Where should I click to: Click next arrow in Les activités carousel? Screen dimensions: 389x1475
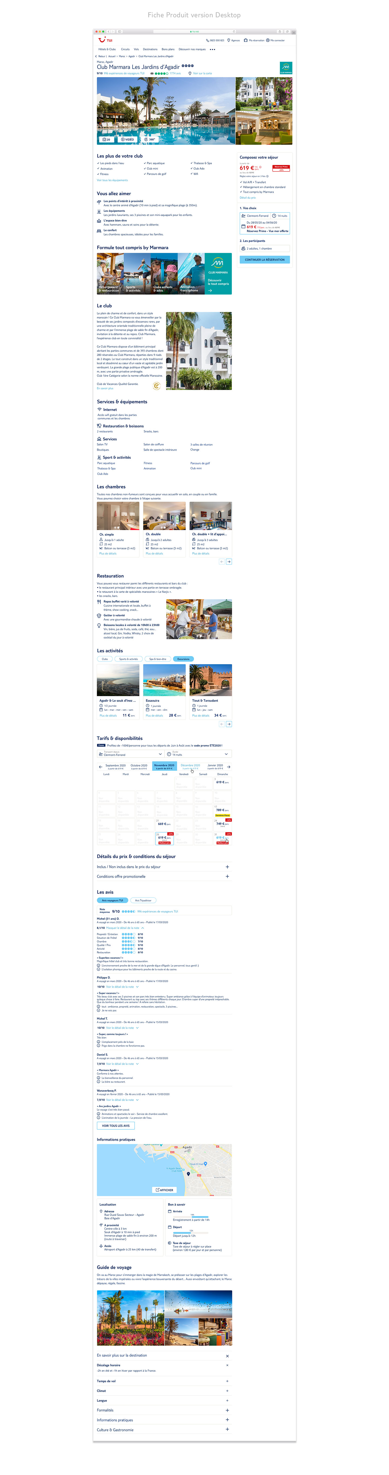coord(229,724)
